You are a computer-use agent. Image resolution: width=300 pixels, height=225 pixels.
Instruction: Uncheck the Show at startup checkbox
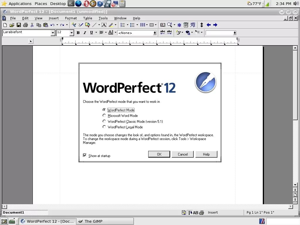point(85,155)
